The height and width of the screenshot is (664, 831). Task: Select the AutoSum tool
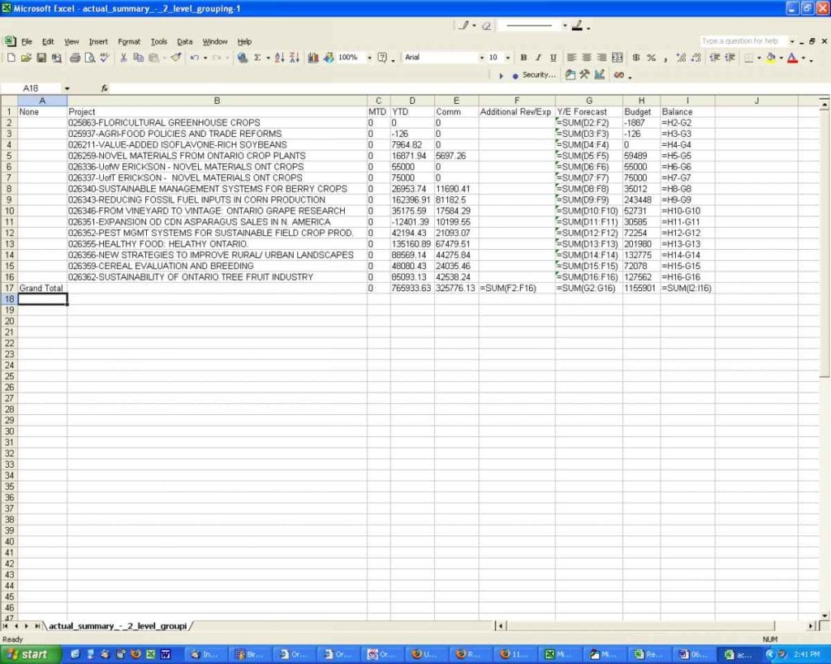click(256, 57)
